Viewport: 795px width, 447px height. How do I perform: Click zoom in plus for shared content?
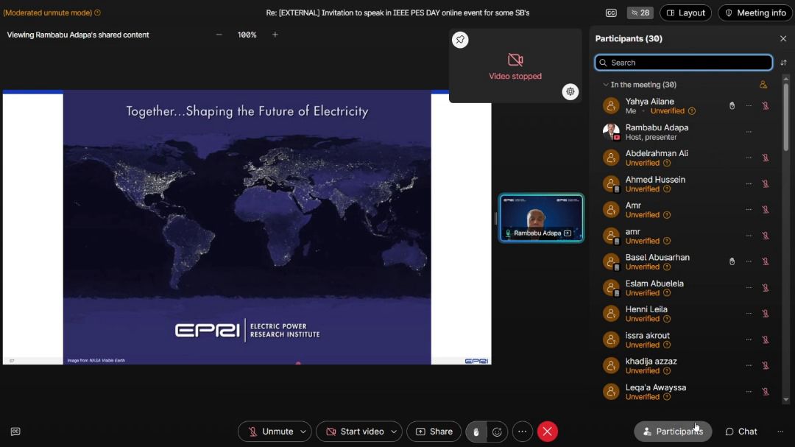point(275,35)
